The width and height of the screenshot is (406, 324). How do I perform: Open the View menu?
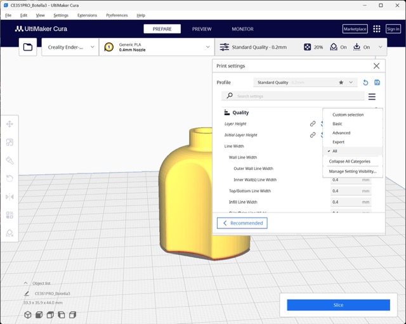[x=40, y=15]
